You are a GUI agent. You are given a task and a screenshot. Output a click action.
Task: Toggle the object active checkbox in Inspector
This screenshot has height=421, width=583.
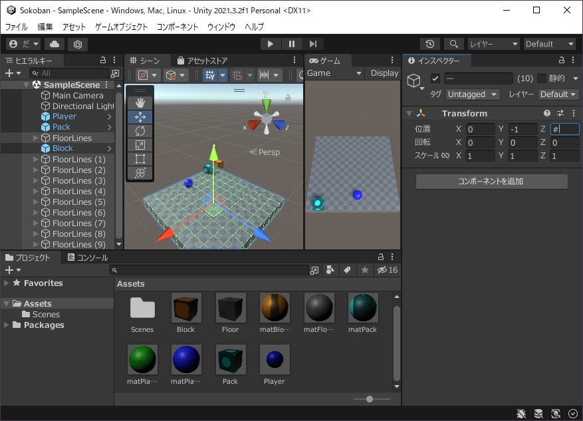coord(435,78)
